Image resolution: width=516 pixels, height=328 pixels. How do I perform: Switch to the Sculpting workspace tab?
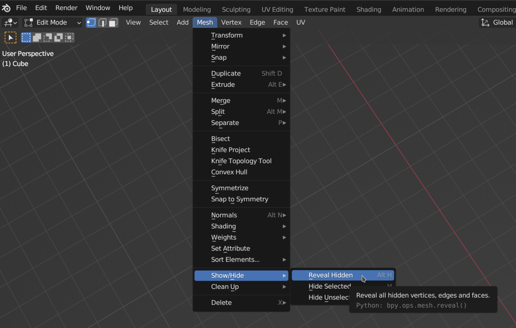coord(236,9)
